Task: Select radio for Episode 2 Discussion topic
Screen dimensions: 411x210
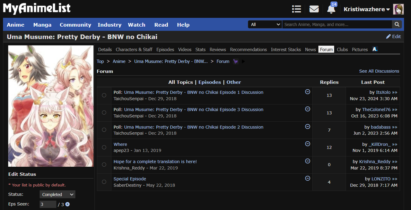Action: point(104,130)
